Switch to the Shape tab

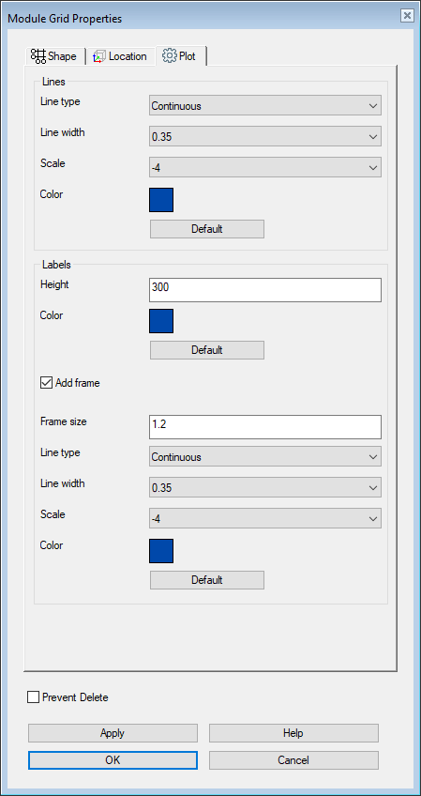(56, 56)
